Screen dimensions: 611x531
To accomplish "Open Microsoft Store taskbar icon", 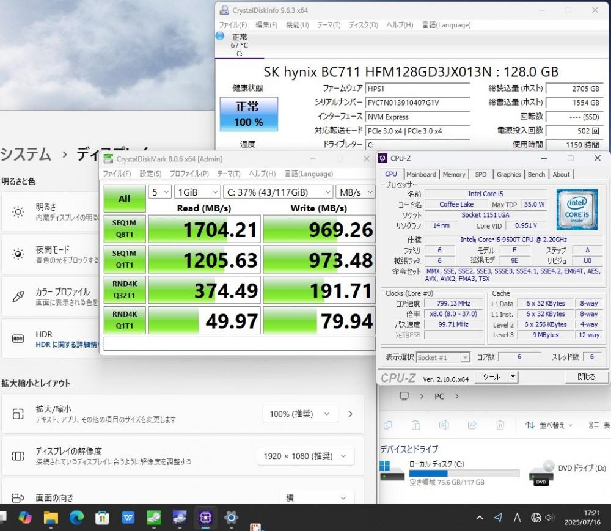I will pyautogui.click(x=102, y=518).
